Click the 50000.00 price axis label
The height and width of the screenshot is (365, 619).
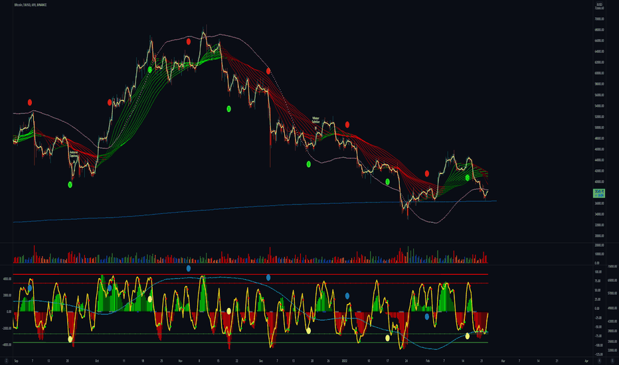tap(599, 127)
